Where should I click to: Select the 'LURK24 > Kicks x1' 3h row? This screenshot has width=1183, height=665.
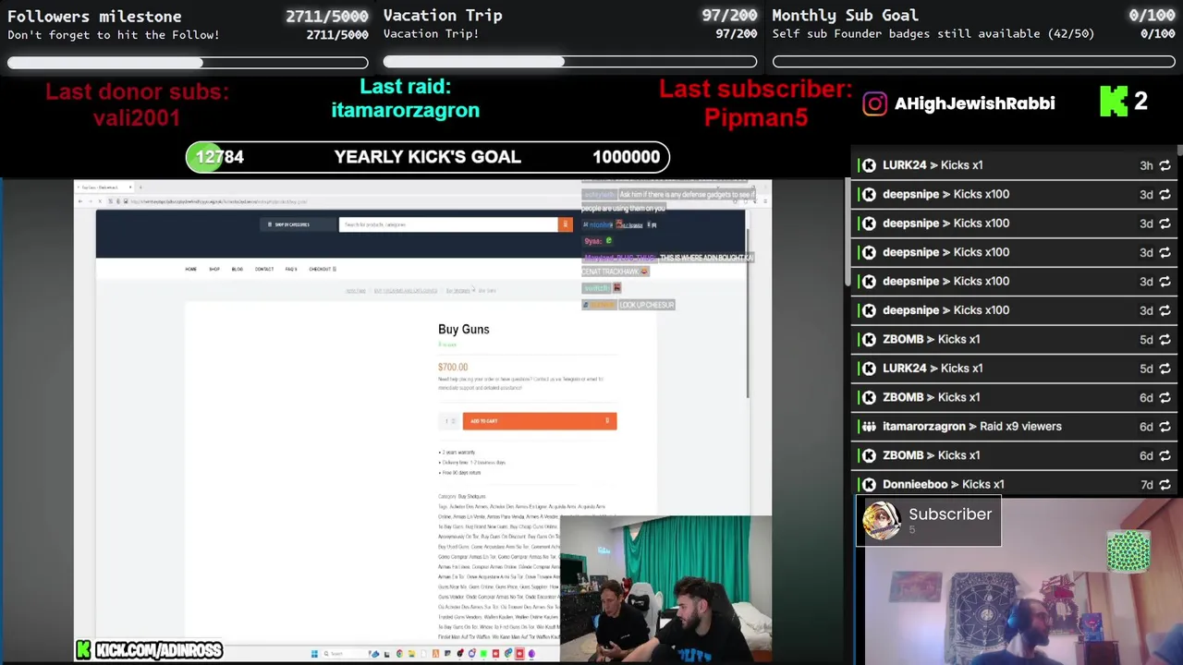tap(1016, 165)
